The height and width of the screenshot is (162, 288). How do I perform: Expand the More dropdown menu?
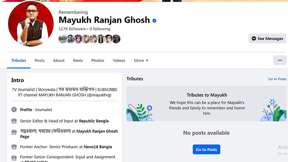click(x=141, y=60)
